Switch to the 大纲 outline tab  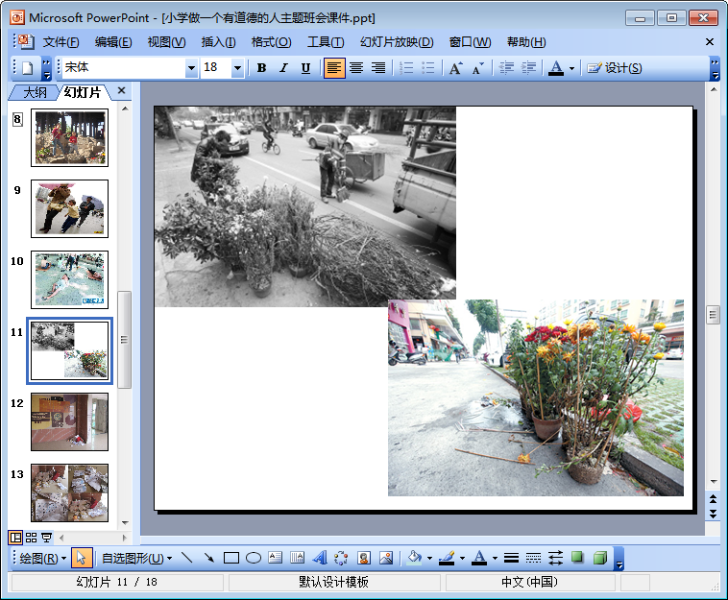pyautogui.click(x=35, y=92)
